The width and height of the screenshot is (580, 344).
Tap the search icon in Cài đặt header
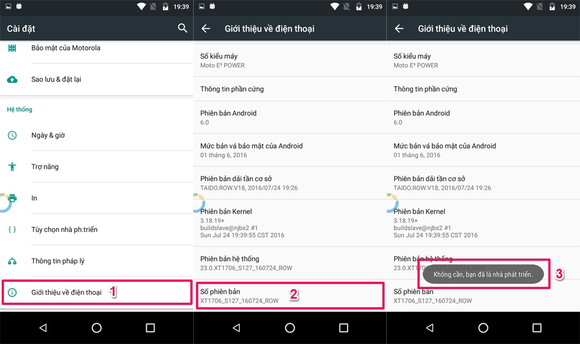coord(182,28)
